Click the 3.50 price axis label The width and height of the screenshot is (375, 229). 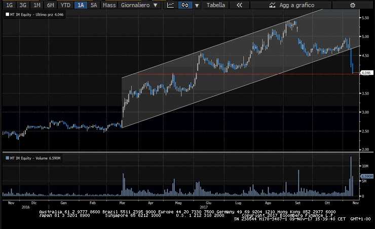365,94
